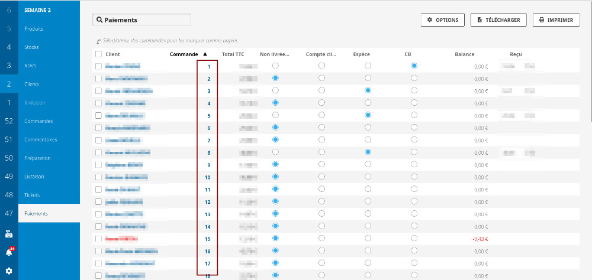Select CB radio for order 2
The width and height of the screenshot is (592, 280).
click(414, 78)
